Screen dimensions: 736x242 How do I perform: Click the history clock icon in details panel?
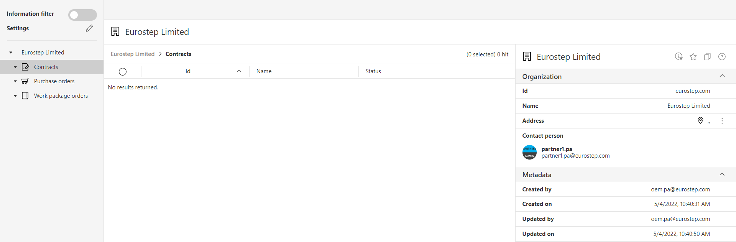[678, 57]
